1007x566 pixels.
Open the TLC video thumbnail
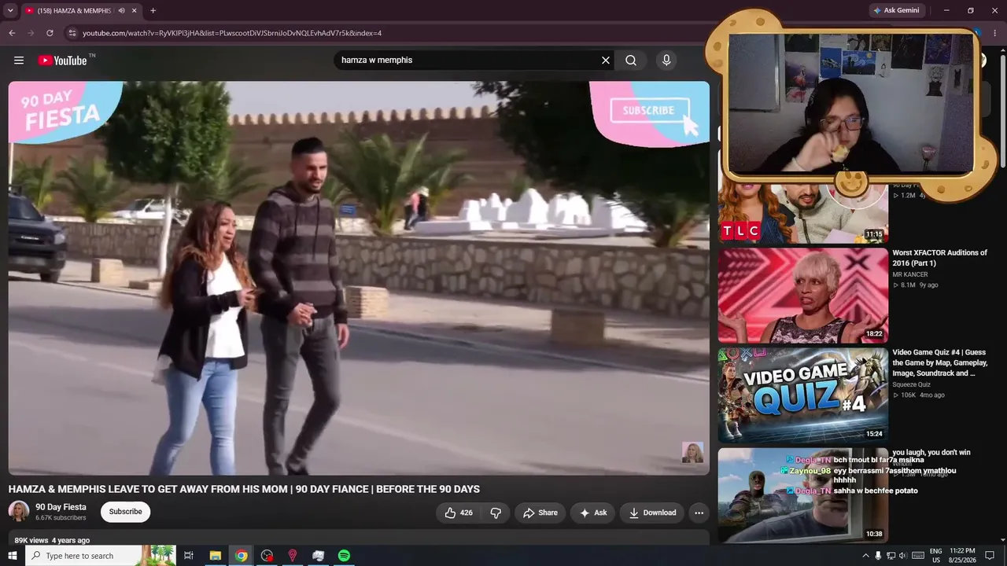pos(803,212)
